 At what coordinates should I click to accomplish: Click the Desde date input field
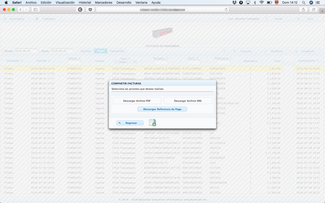[x=26, y=51]
